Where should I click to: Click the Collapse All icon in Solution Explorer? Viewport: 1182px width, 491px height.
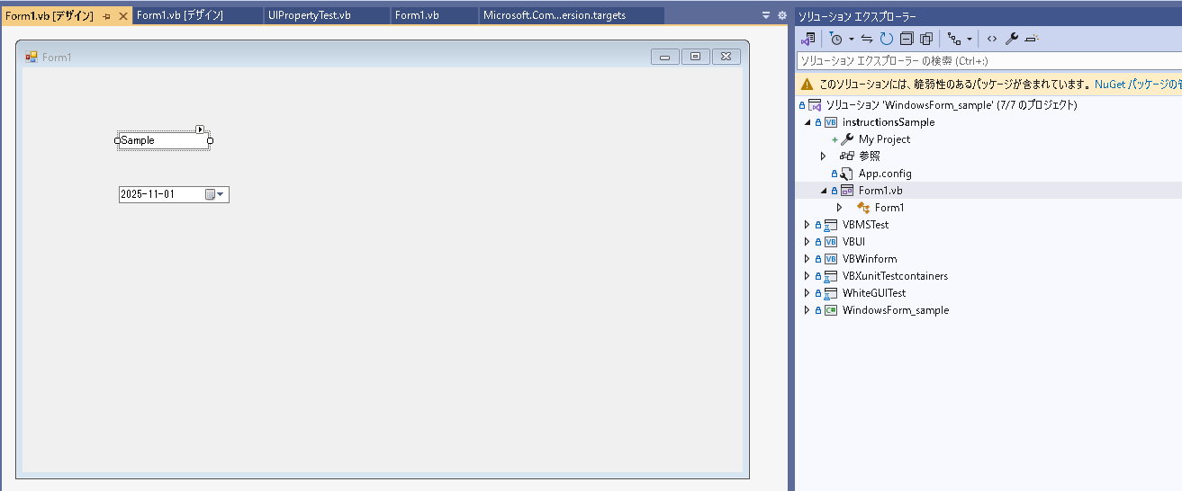[x=907, y=39]
